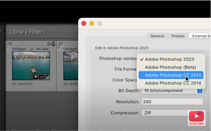Choose Adobe Photoshop (Beta) option
This screenshot has width=211, height=131.
click(x=171, y=67)
